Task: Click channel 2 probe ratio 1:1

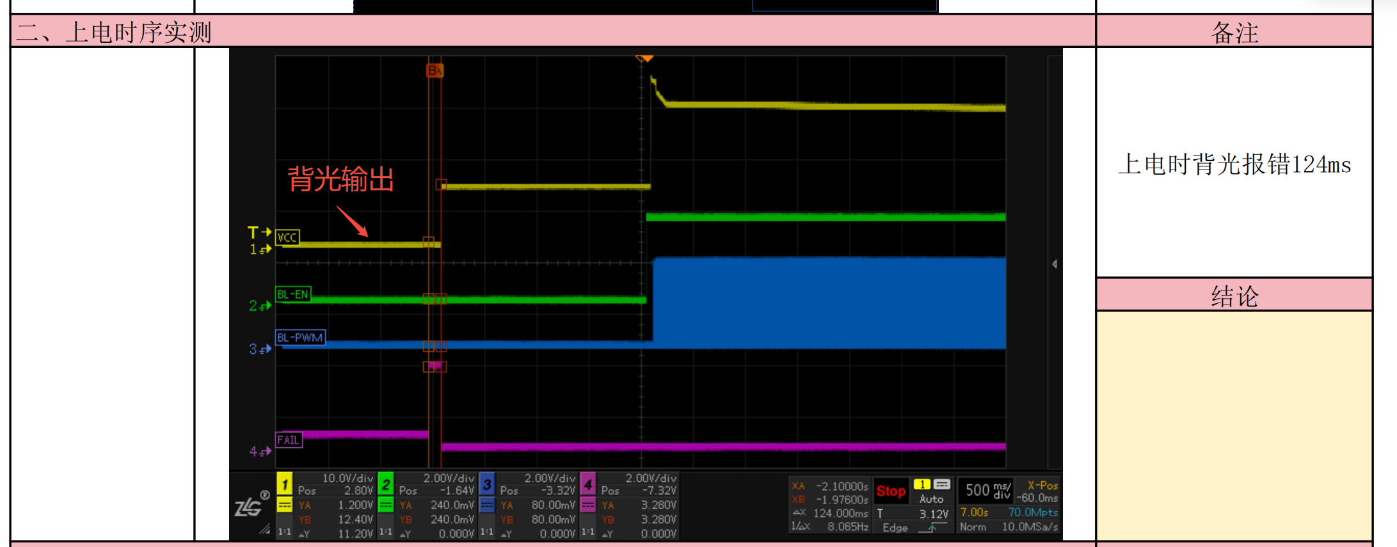Action: tap(386, 532)
